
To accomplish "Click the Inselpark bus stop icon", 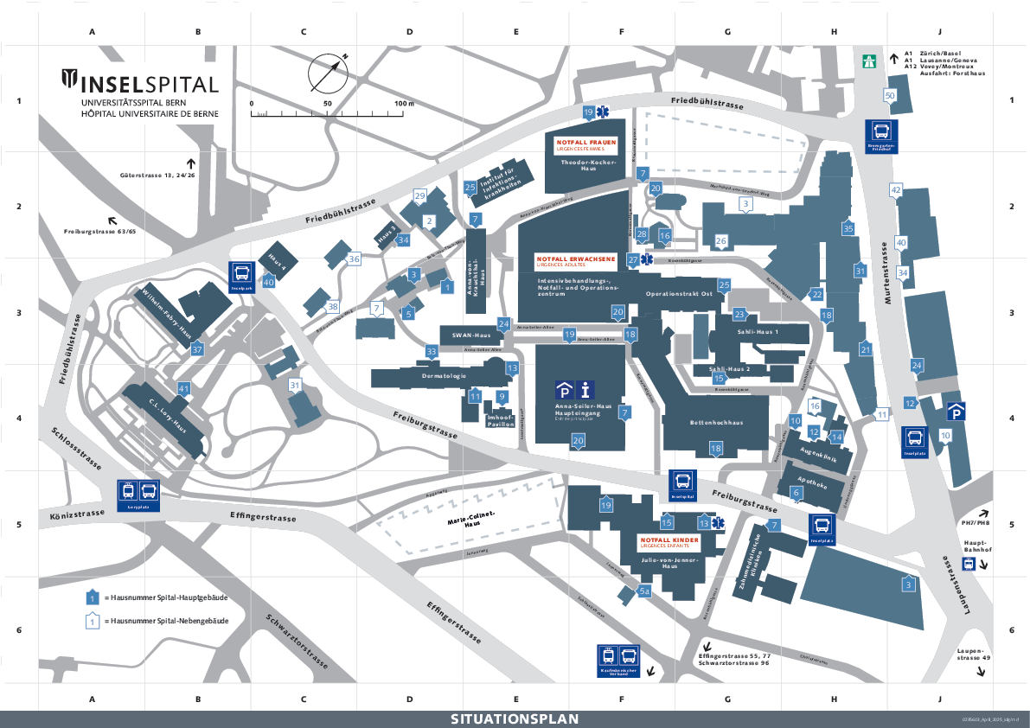I will click(242, 277).
